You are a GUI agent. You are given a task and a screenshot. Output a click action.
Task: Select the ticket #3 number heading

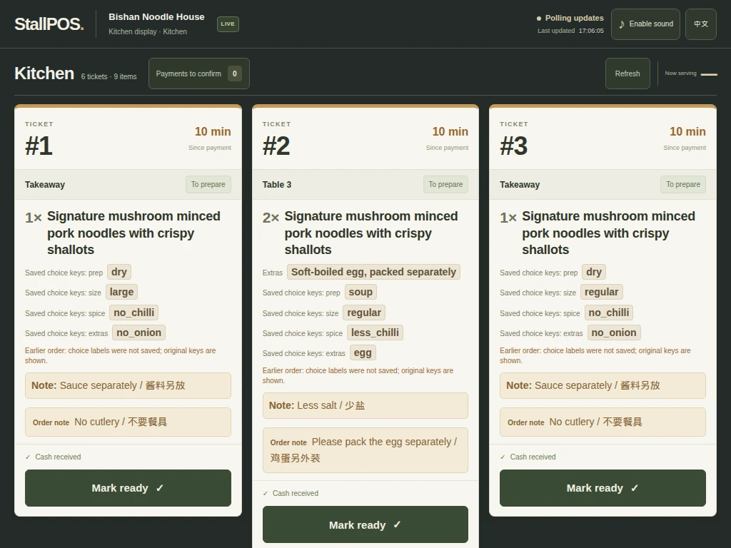514,146
